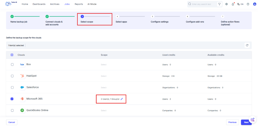Open the AI sparkle assistant icon
Image resolution: width=258 pixels, height=127 pixels.
pos(252,120)
